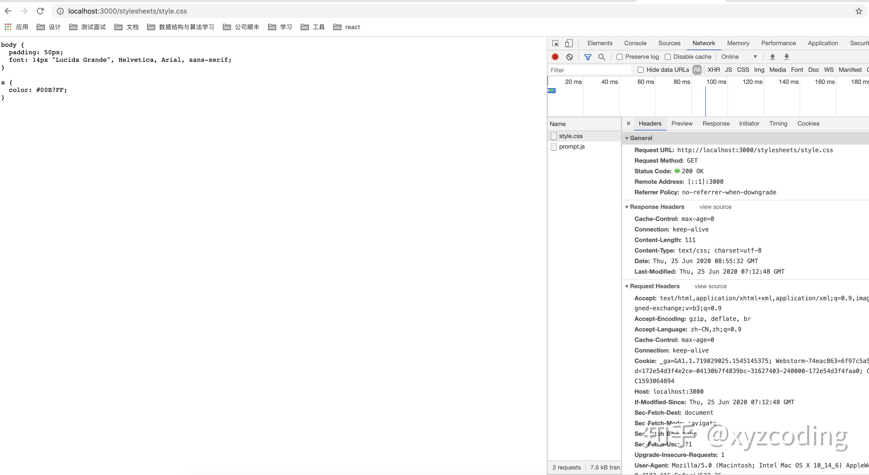This screenshot has width=869, height=475.
Task: Stop recording network log red button
Action: click(555, 57)
